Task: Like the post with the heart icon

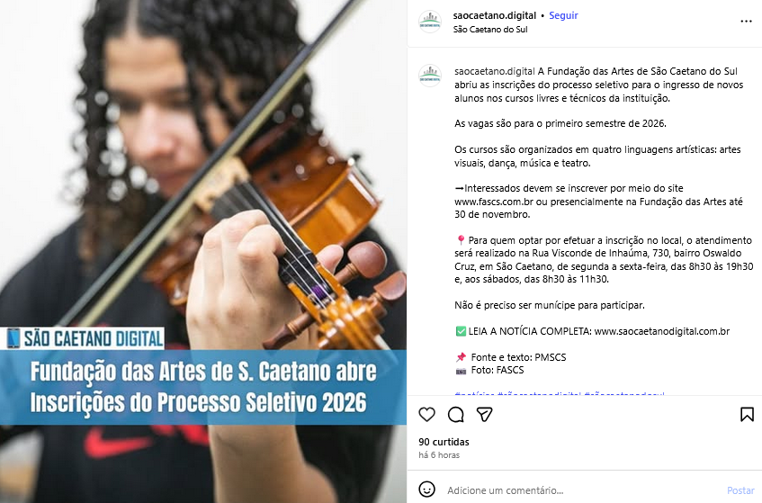Action: tap(426, 415)
